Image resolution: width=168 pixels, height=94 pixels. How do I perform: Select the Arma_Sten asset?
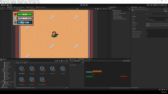pos(32,81)
